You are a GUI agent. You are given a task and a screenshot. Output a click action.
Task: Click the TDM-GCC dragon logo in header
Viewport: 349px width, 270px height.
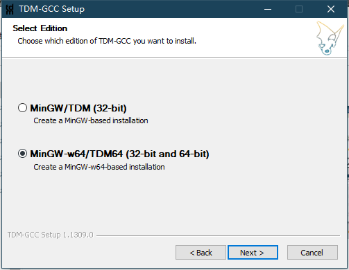330,38
